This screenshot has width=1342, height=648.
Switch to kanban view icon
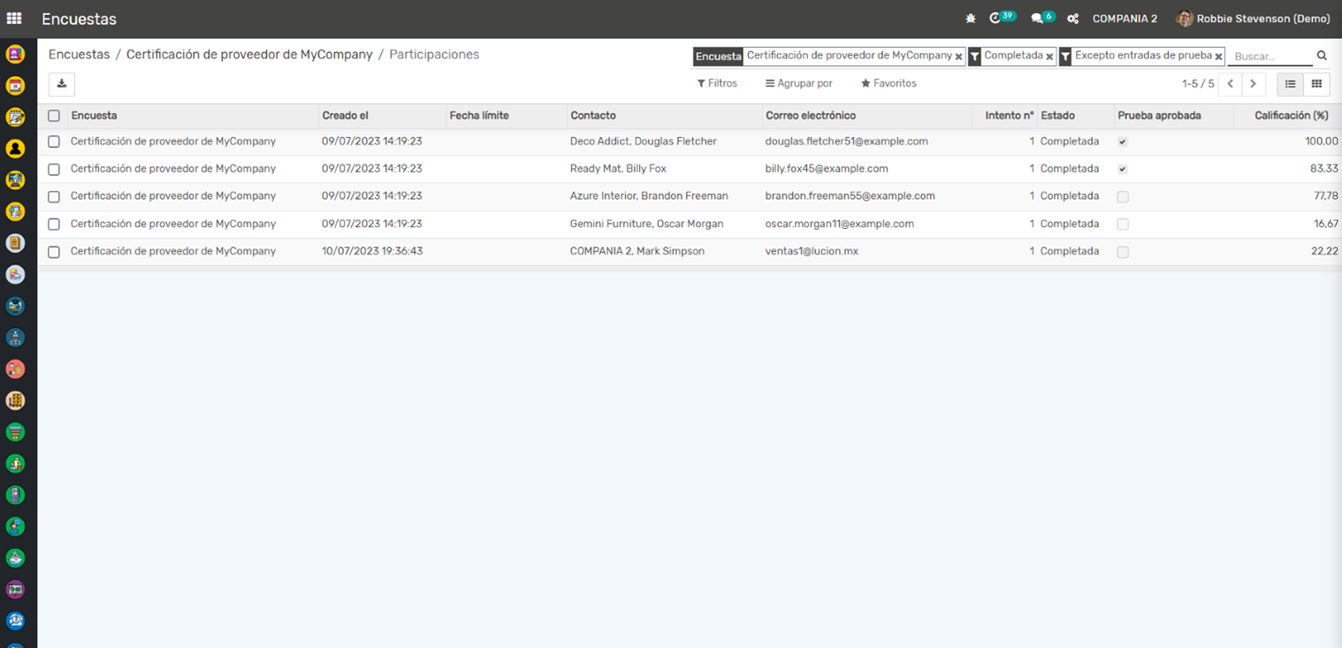pos(1316,84)
